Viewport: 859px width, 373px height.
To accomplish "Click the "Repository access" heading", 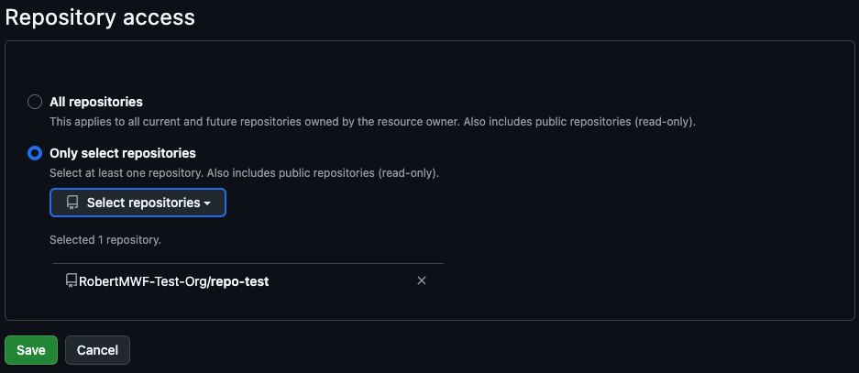I will [100, 16].
